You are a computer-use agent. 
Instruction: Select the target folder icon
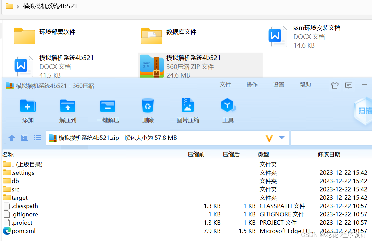pyautogui.click(x=7, y=197)
